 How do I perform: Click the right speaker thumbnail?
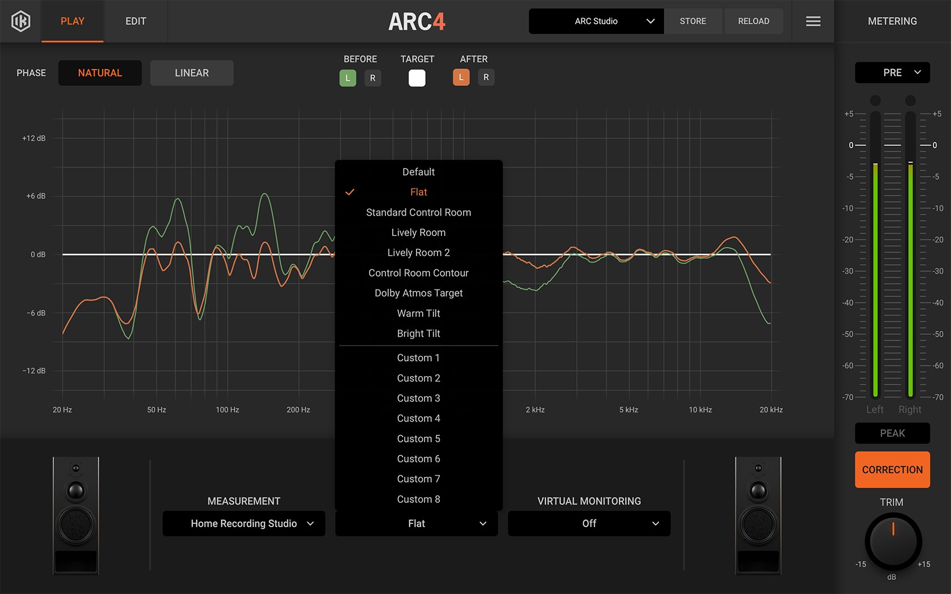point(757,516)
